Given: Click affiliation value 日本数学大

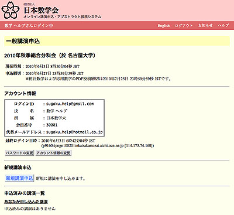Looking at the screenshot, I should coord(56,118).
